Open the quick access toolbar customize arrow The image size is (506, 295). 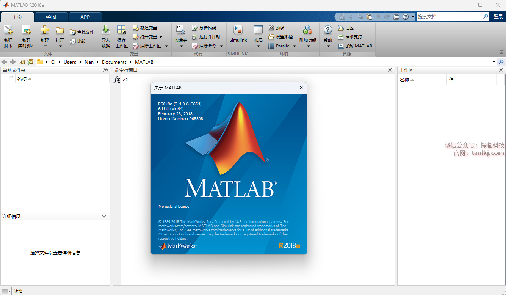413,17
